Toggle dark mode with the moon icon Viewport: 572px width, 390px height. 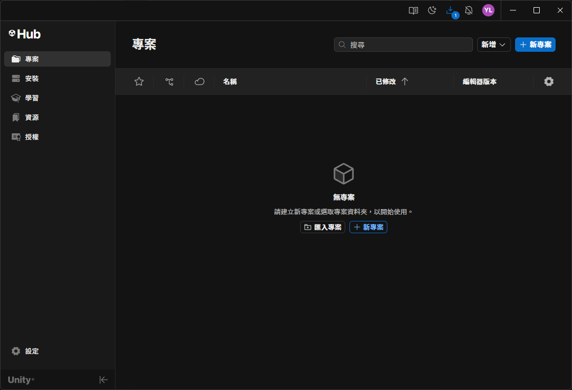(432, 10)
